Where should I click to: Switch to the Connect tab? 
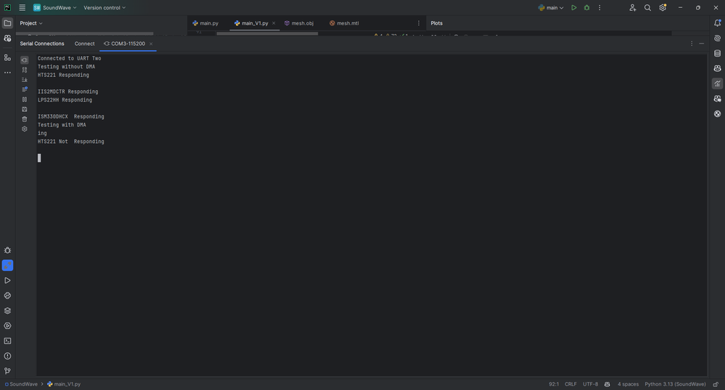tap(85, 44)
